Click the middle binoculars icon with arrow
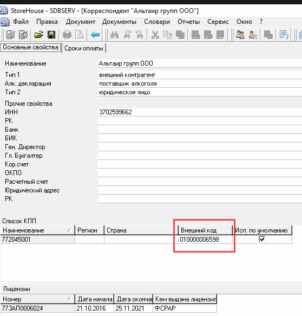Image resolution: width=302 pixels, height=316 pixels. point(127,35)
